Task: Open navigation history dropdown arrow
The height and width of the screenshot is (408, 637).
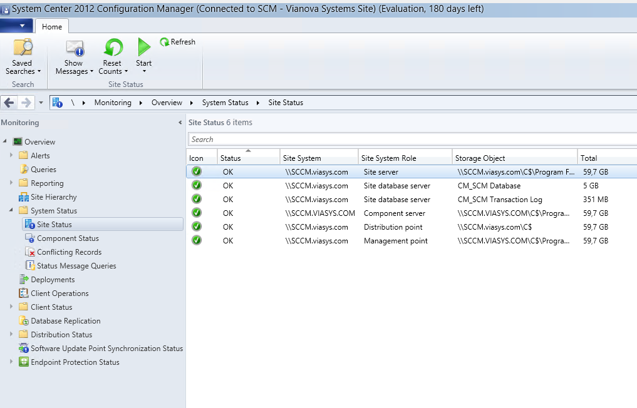Action: [41, 103]
